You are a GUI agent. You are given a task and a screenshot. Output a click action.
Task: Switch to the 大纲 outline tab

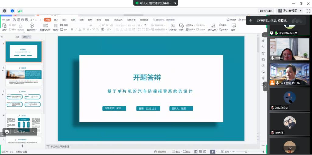(x=17, y=37)
